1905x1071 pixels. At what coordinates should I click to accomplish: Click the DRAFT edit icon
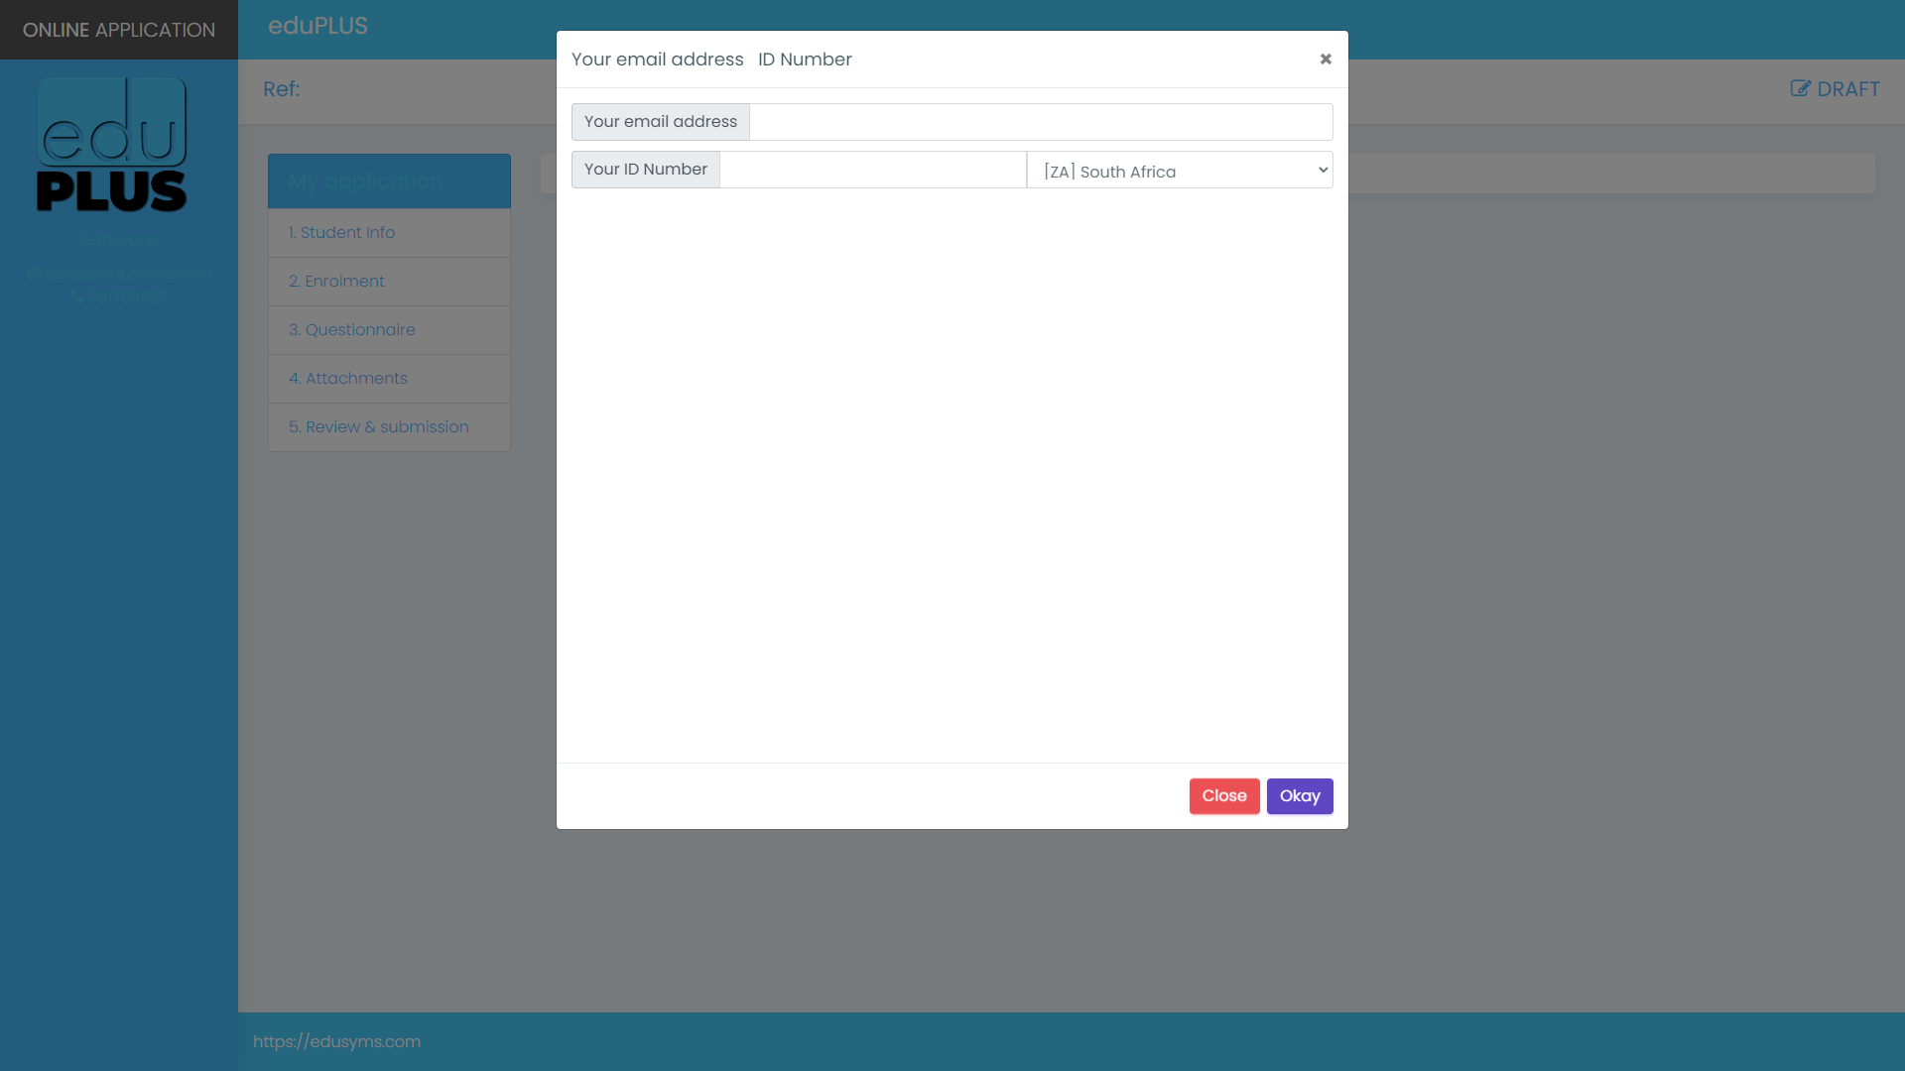tap(1800, 89)
